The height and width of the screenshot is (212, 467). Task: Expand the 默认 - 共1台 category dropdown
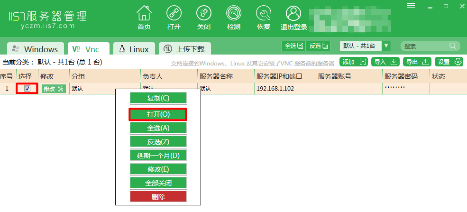click(386, 46)
